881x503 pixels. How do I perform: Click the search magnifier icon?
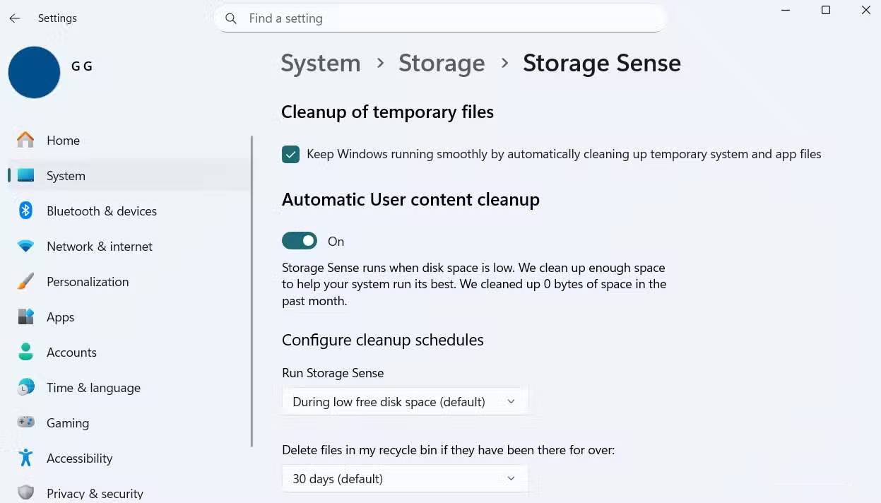click(230, 18)
